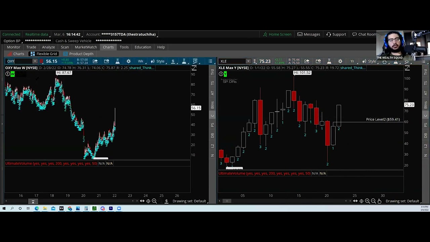430x242 pixels.
Task: Toggle the PS side panel on OXY chart
Action: tap(212, 125)
